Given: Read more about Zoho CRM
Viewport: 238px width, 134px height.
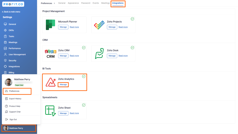Looking at the screenshot, I should 75,56.
